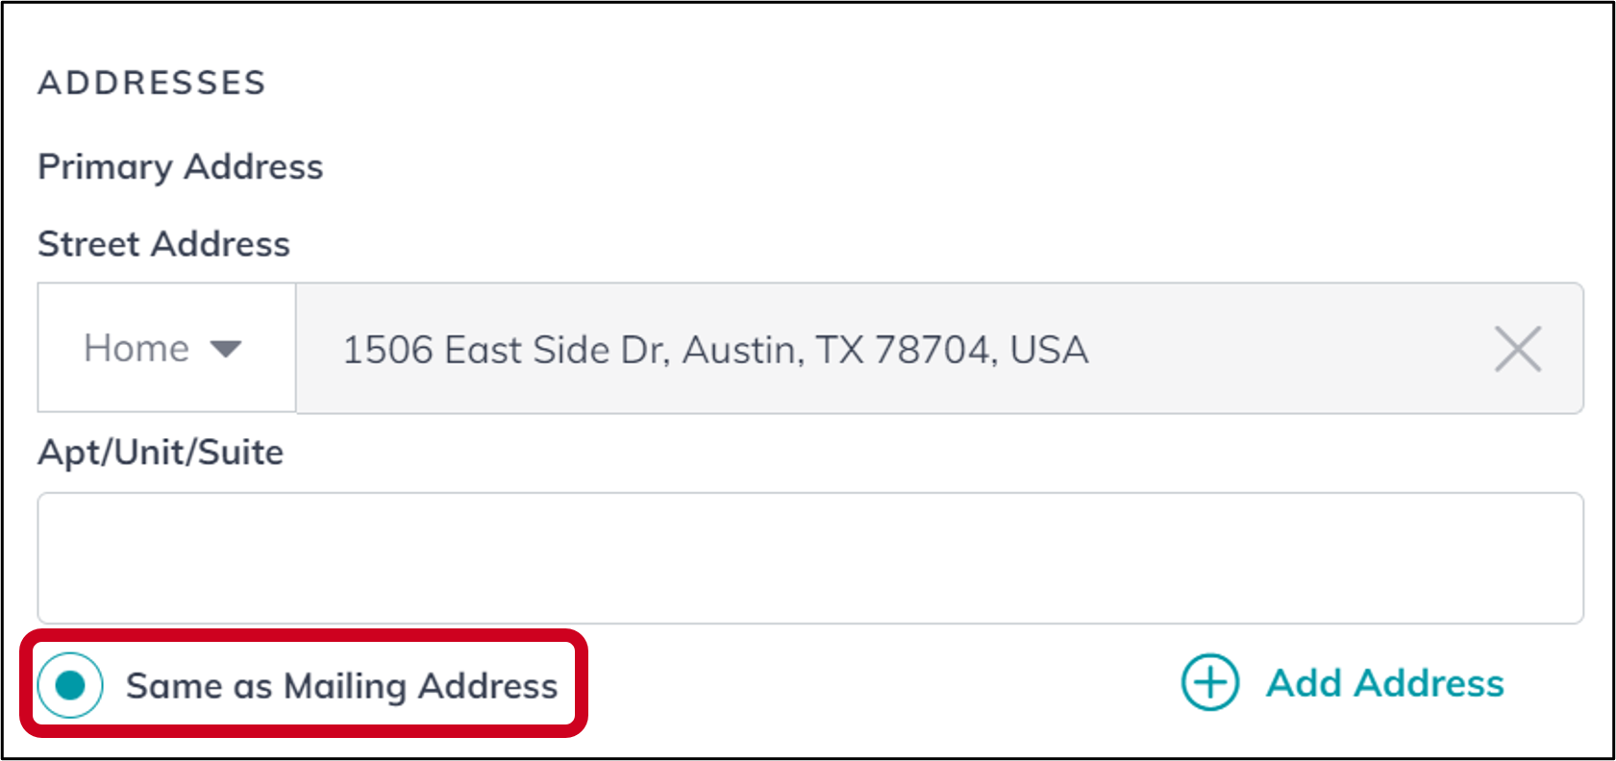This screenshot has width=1616, height=761.
Task: Click the Primary Address subheading
Action: pos(181,167)
